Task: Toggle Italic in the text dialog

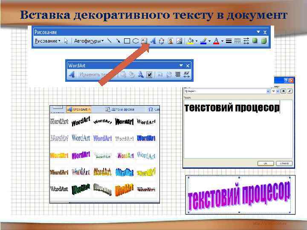Action: point(290,91)
